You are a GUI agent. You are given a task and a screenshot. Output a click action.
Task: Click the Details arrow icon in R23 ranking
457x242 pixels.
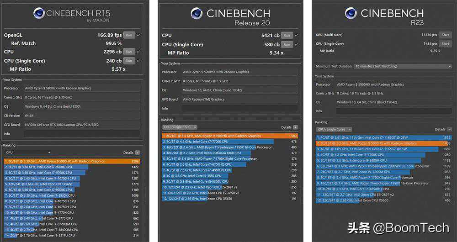(449, 130)
